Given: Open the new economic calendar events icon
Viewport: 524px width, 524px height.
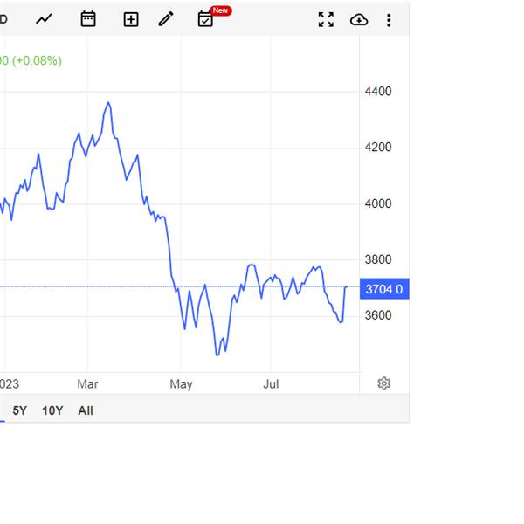Looking at the screenshot, I should 205,19.
